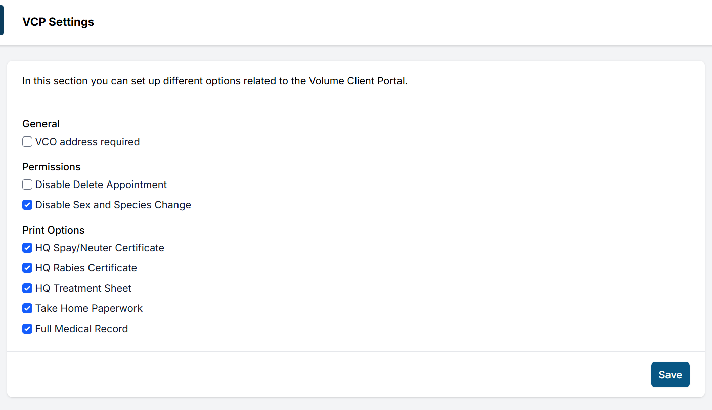Enable the VCO address required checkbox

[x=27, y=142]
